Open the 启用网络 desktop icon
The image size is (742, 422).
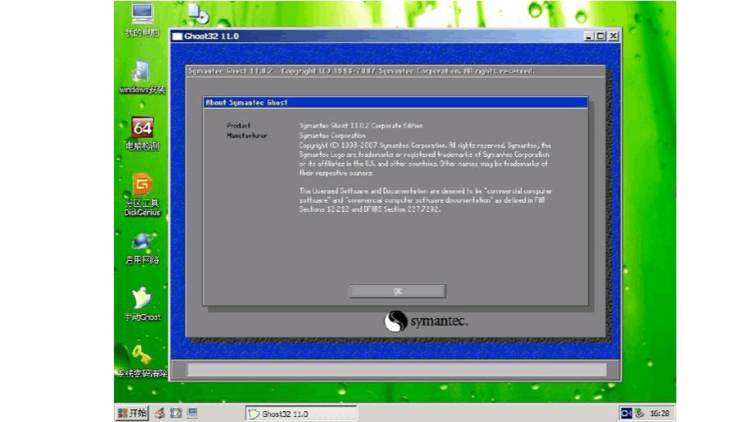pyautogui.click(x=142, y=248)
